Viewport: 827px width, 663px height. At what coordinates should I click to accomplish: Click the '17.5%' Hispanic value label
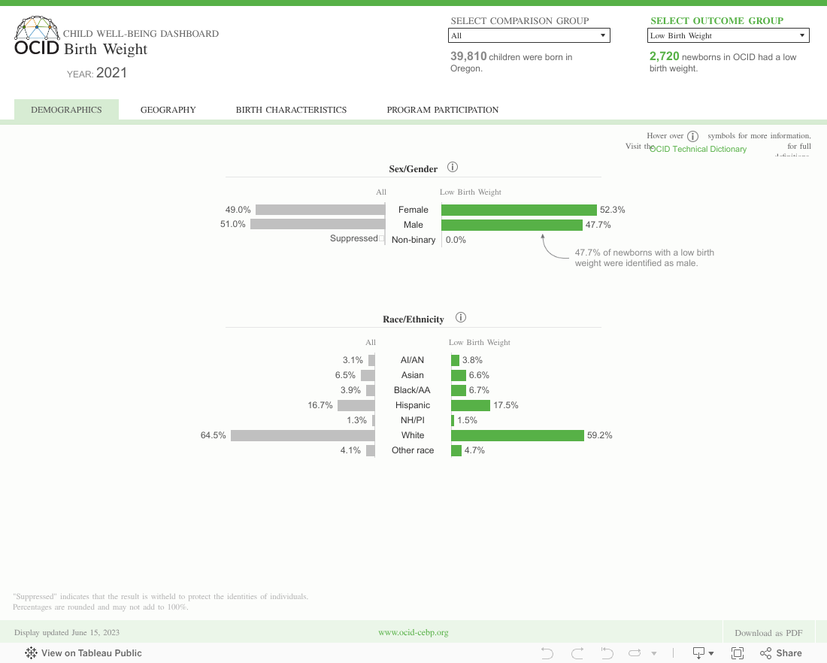(506, 405)
